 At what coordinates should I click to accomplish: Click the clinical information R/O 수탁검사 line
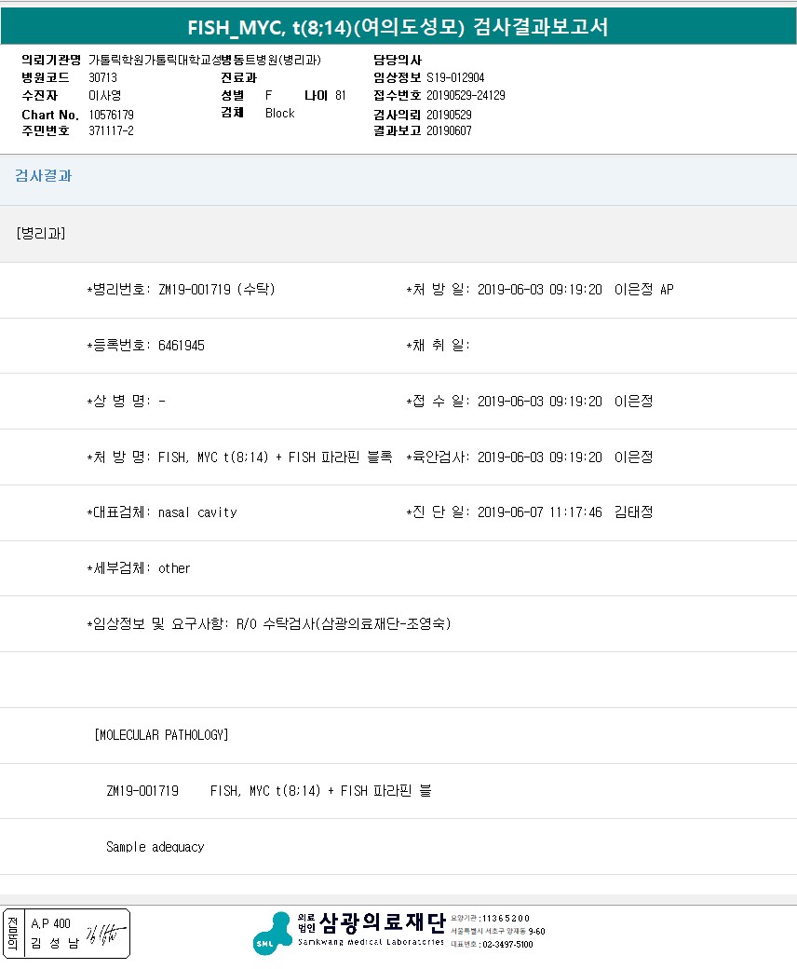(269, 624)
